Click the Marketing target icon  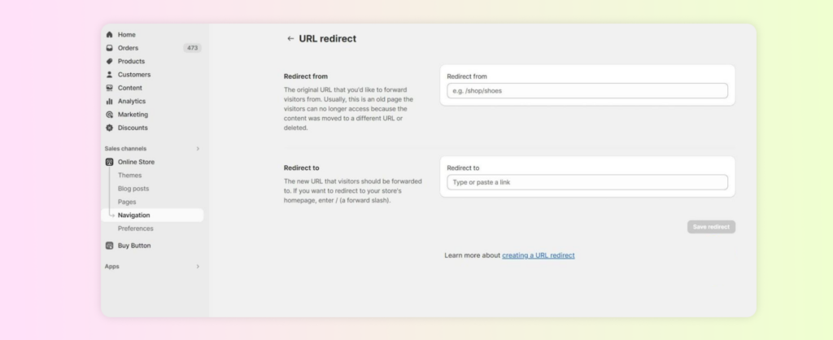[x=110, y=115]
